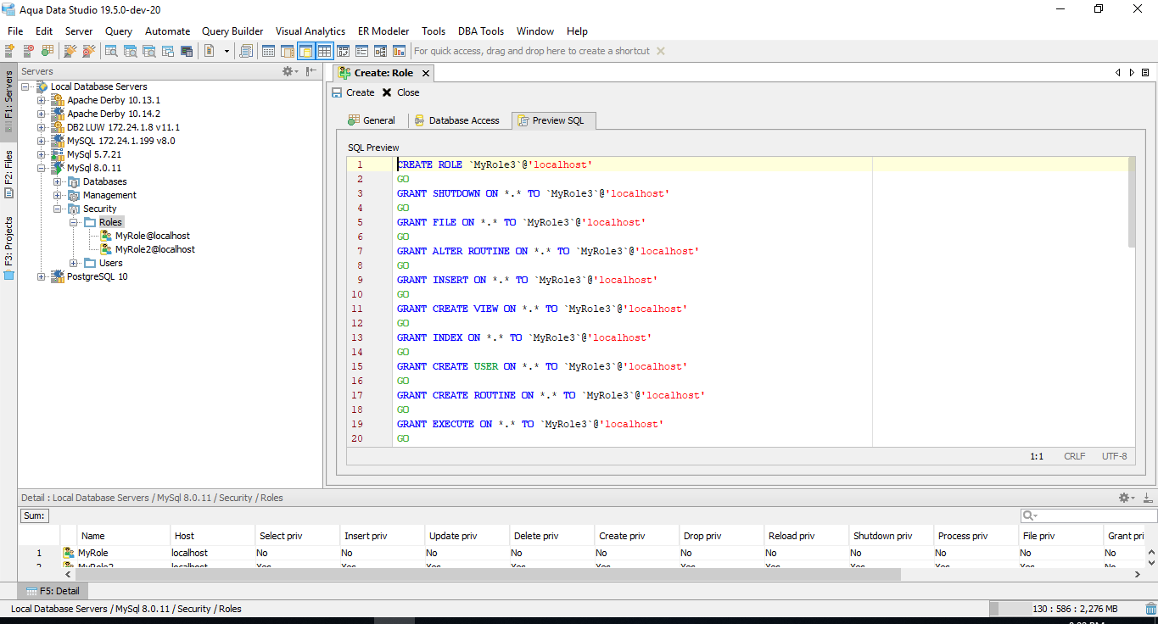Image resolution: width=1158 pixels, height=624 pixels.
Task: Select the F5: Detail bottom tab
Action: pyautogui.click(x=53, y=591)
